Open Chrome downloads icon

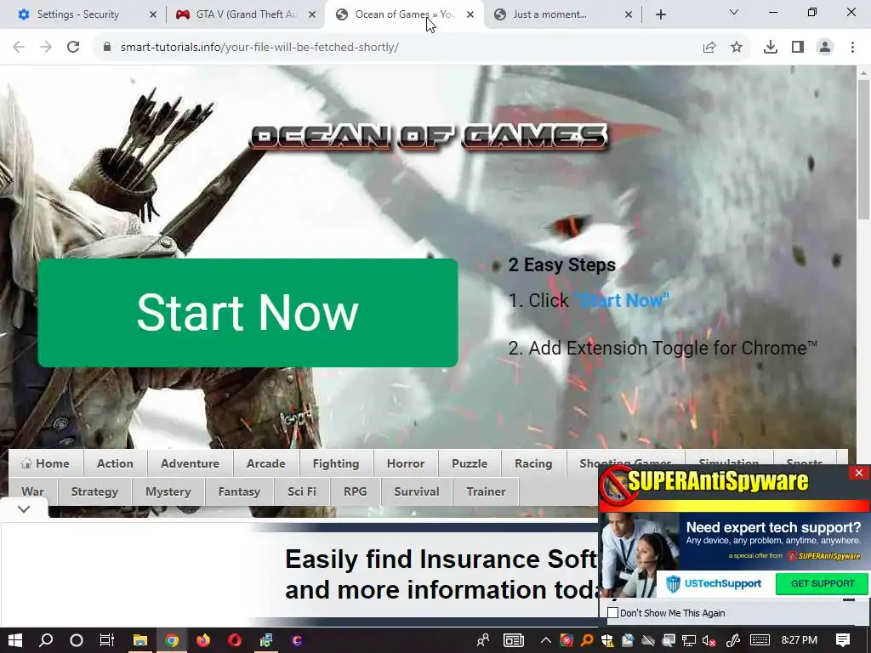[x=771, y=48]
